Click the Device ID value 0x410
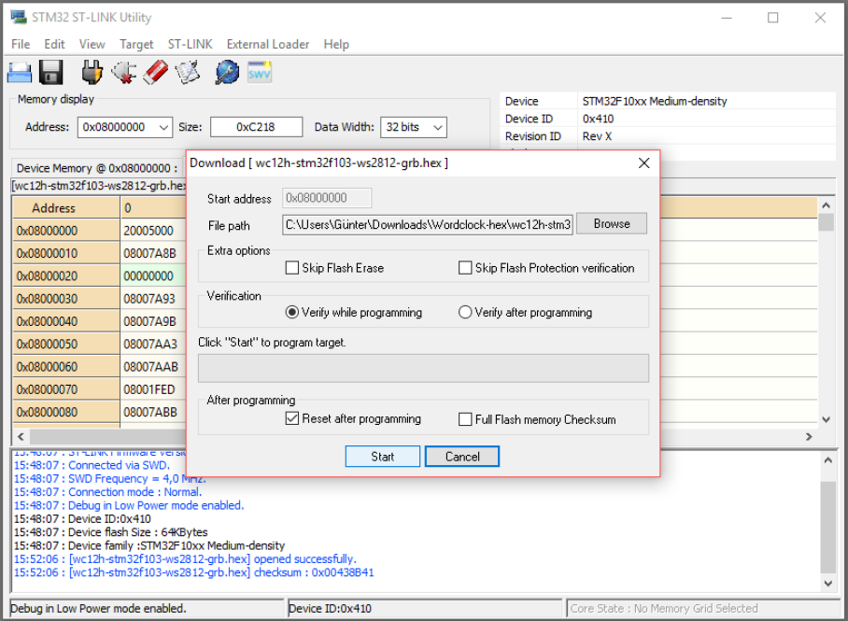This screenshot has width=848, height=621. point(598,119)
